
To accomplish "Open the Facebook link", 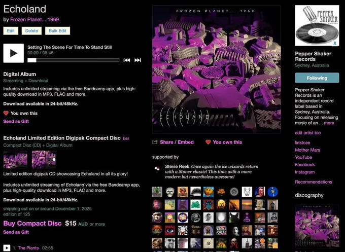I will [x=305, y=165].
